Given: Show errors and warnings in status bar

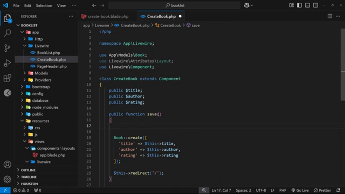Looking at the screenshot, I should point(21,190).
